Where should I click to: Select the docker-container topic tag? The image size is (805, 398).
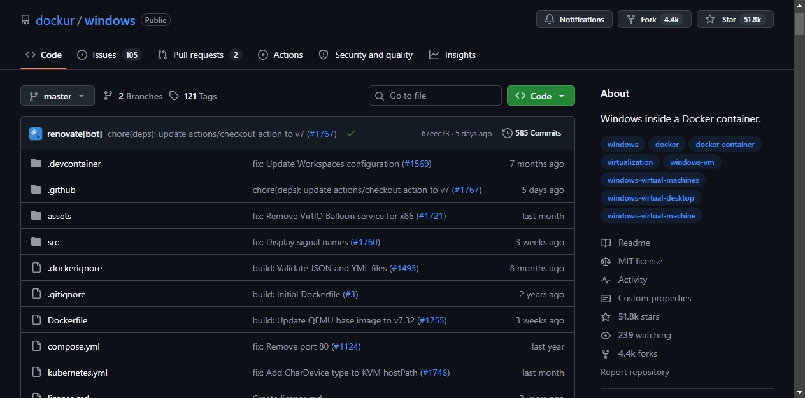point(725,145)
